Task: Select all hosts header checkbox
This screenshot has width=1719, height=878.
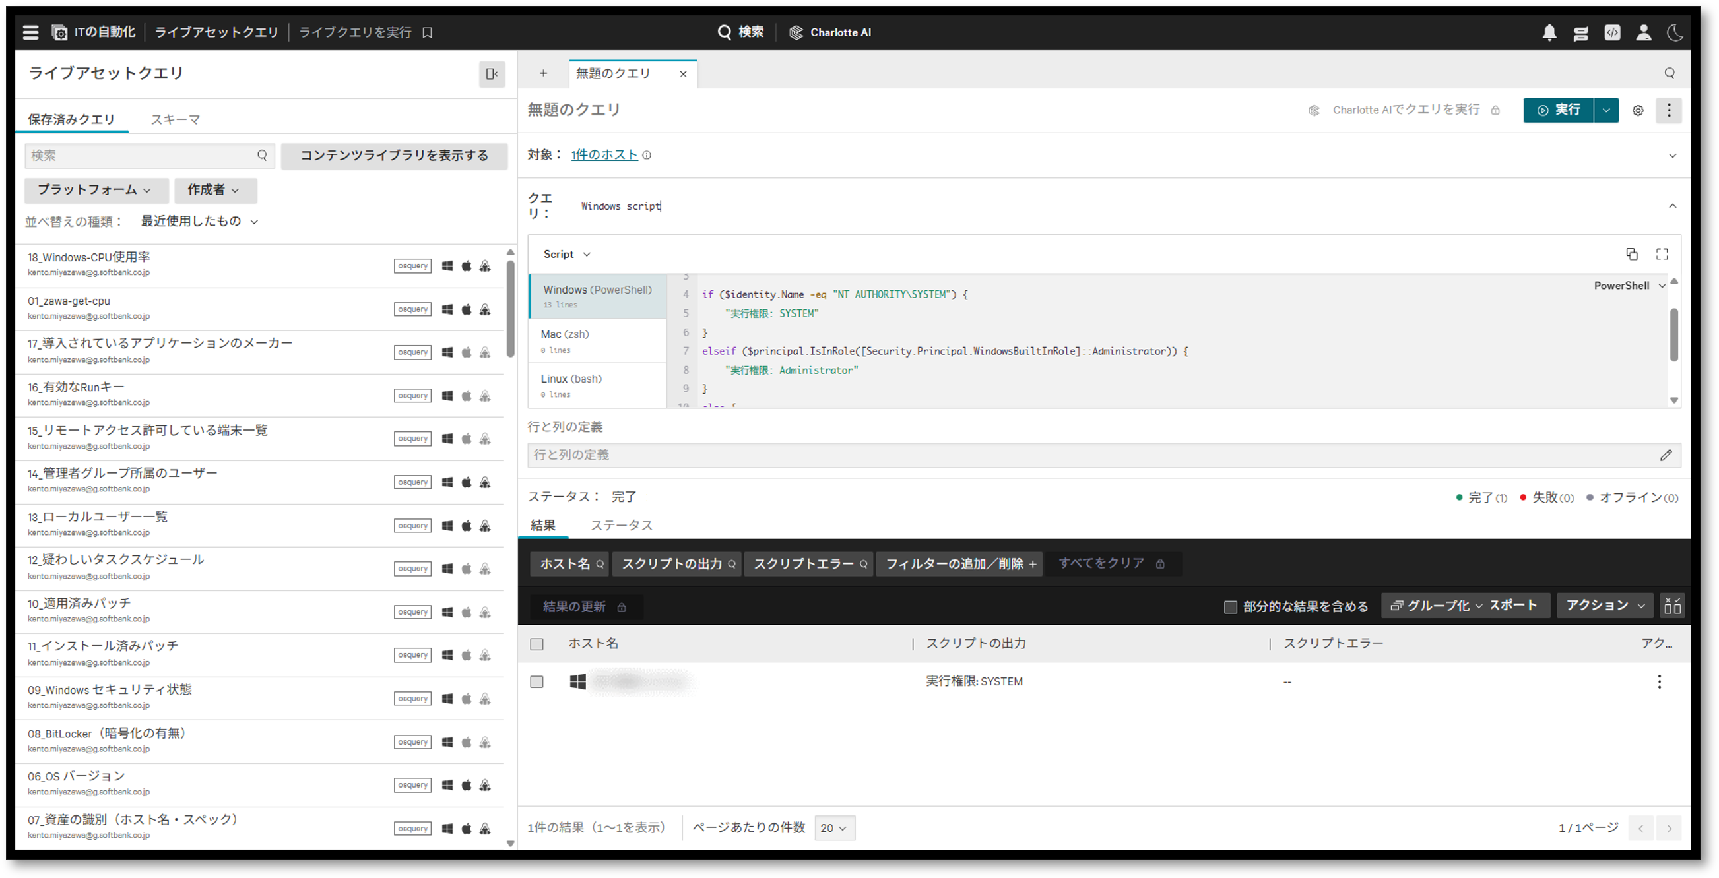Action: 536,644
